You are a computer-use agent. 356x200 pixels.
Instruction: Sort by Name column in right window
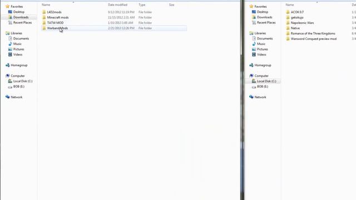click(290, 5)
